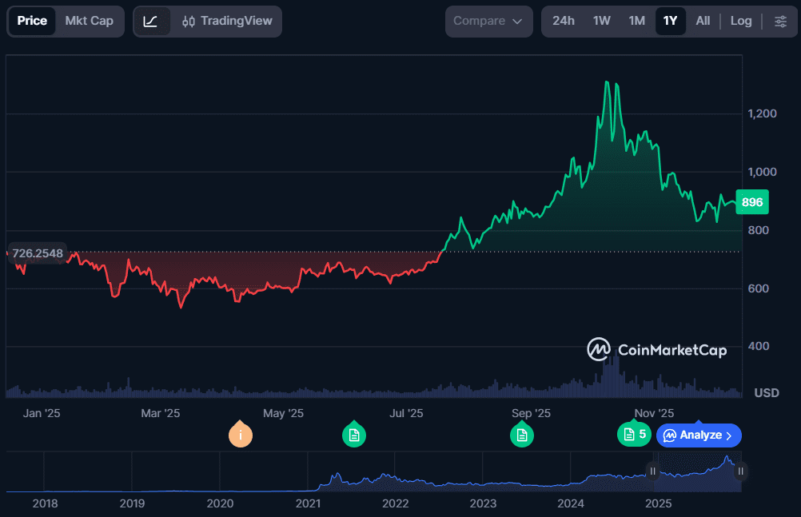Click the 896 current price label
Screen dimensions: 801x517
752,202
